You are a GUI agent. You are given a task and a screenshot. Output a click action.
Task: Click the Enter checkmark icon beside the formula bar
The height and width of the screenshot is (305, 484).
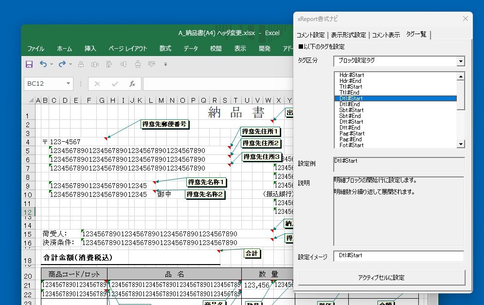pyautogui.click(x=115, y=83)
